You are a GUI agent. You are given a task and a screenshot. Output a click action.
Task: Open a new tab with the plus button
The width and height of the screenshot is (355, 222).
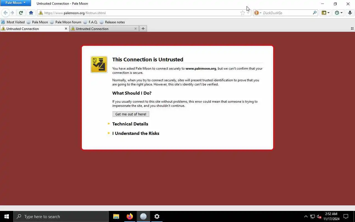coord(143,29)
